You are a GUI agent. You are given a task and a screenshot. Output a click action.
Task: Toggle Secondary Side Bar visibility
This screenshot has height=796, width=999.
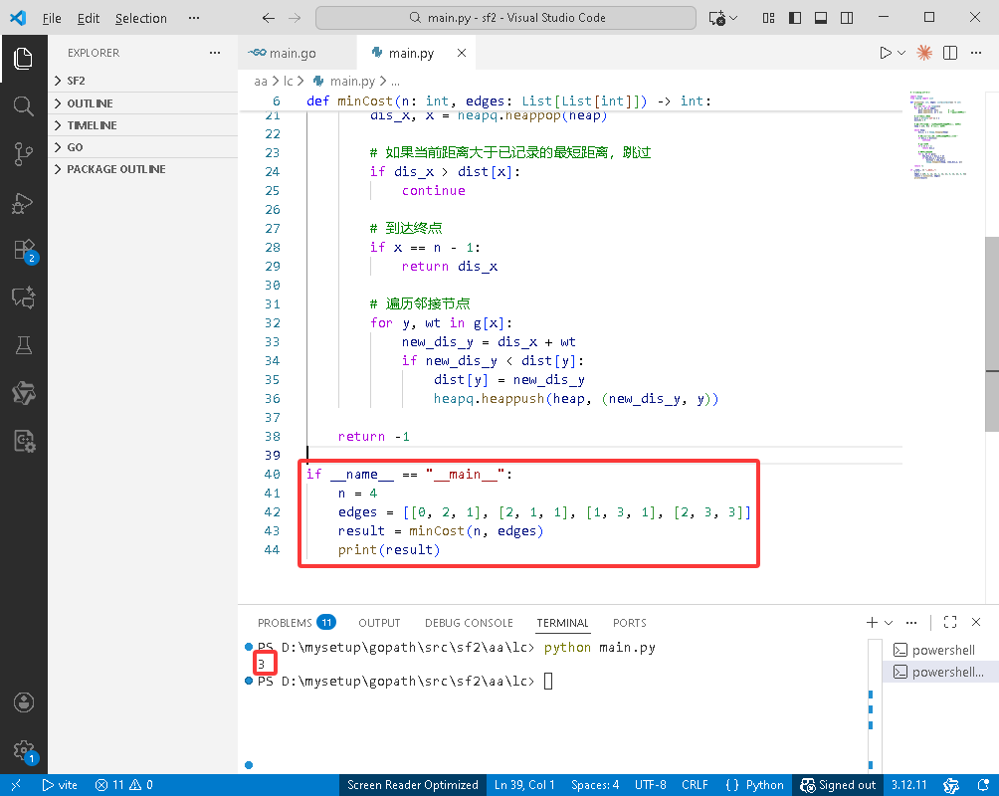(847, 18)
